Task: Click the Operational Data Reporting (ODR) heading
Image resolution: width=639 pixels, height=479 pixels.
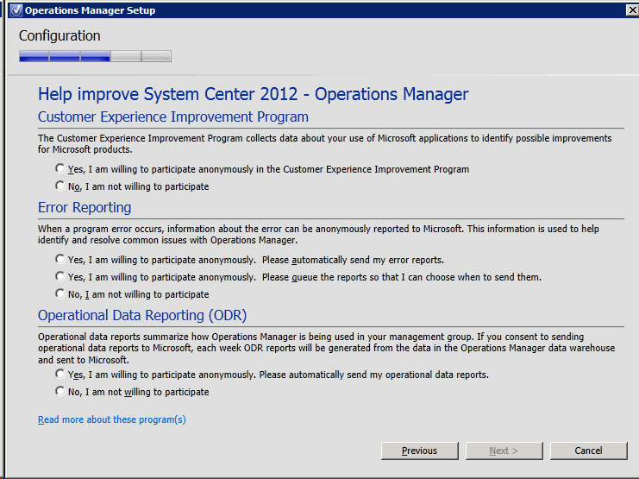Action: pos(142,315)
